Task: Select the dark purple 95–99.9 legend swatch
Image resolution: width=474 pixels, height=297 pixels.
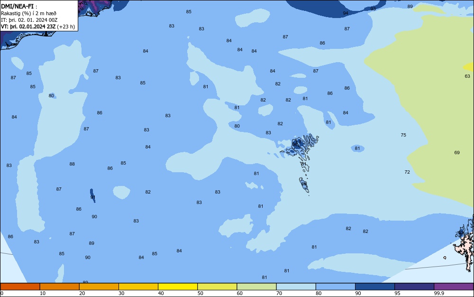Action: point(414,287)
